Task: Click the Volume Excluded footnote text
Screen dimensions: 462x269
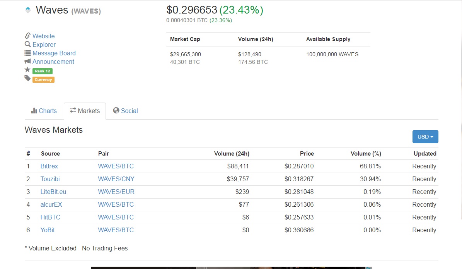Action: [76, 248]
